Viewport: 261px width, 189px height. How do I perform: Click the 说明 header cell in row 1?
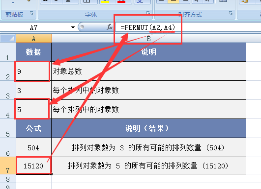point(148,52)
